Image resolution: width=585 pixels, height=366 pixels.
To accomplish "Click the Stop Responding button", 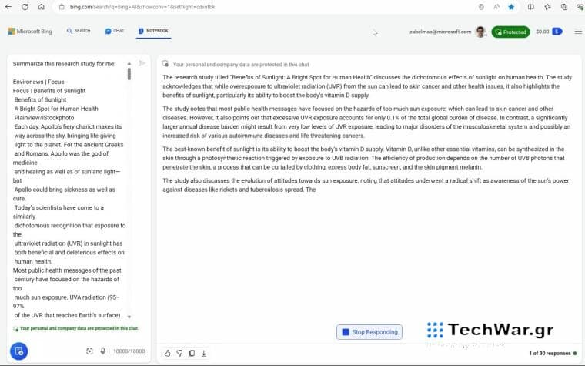I will coord(369,332).
